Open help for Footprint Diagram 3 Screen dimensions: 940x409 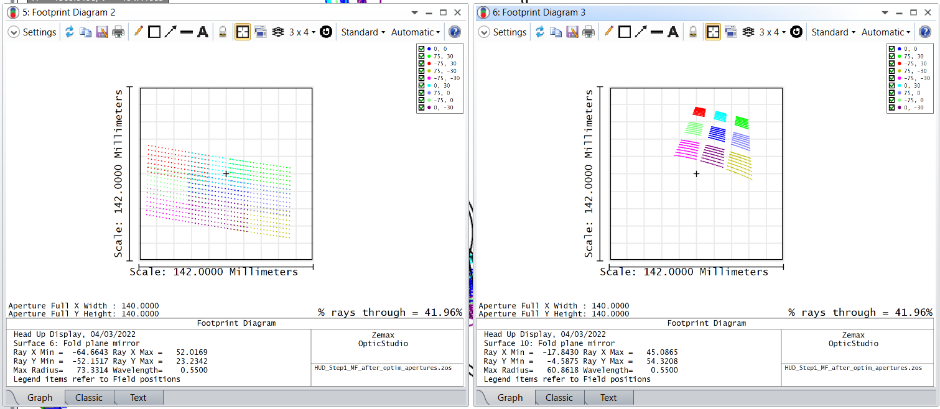[925, 32]
